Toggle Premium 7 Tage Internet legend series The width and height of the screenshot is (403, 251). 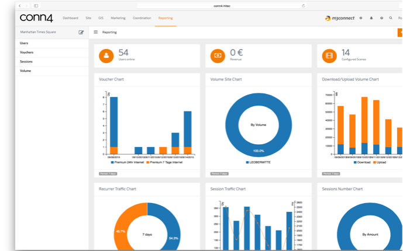point(164,162)
